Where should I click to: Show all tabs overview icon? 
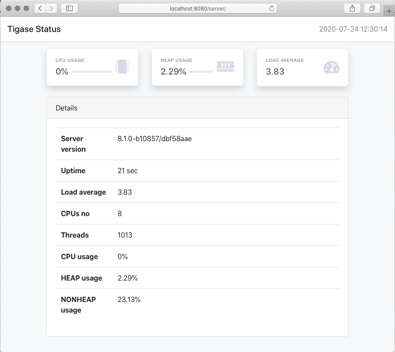pyautogui.click(x=372, y=8)
